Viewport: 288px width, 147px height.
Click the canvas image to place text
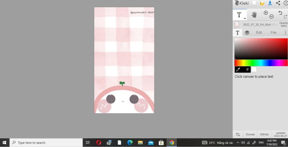[x=124, y=60]
